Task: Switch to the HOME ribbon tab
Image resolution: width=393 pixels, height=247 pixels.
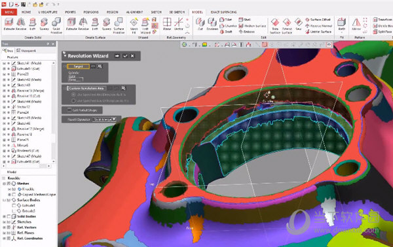Action: pos(26,12)
